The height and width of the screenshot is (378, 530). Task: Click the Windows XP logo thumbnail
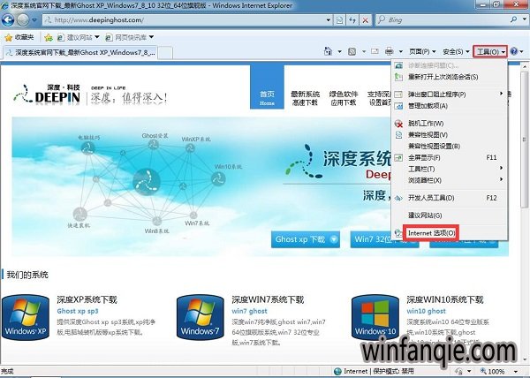[x=26, y=317]
